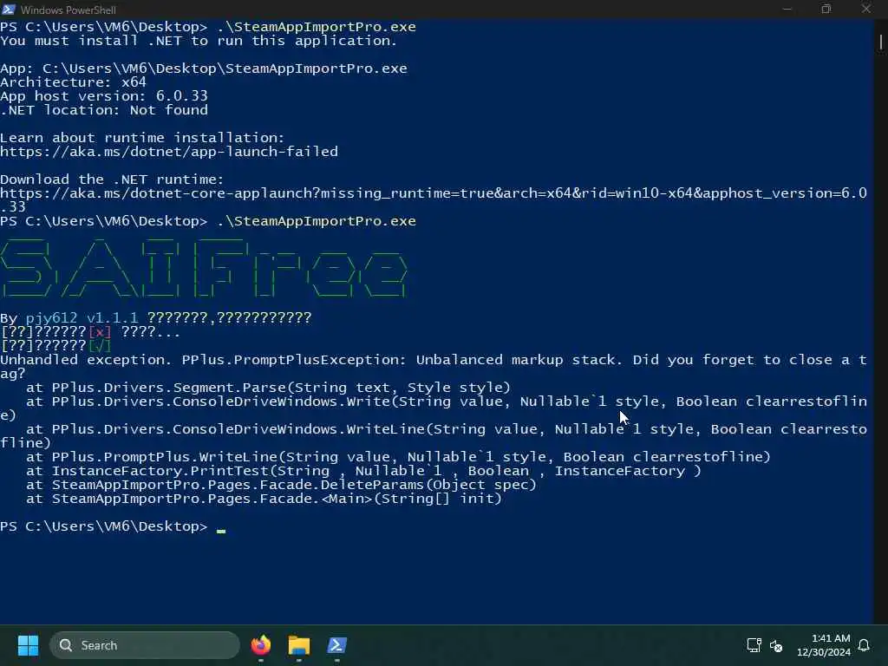Viewport: 888px width, 666px height.
Task: Open the network status tray icon
Action: coord(754,645)
